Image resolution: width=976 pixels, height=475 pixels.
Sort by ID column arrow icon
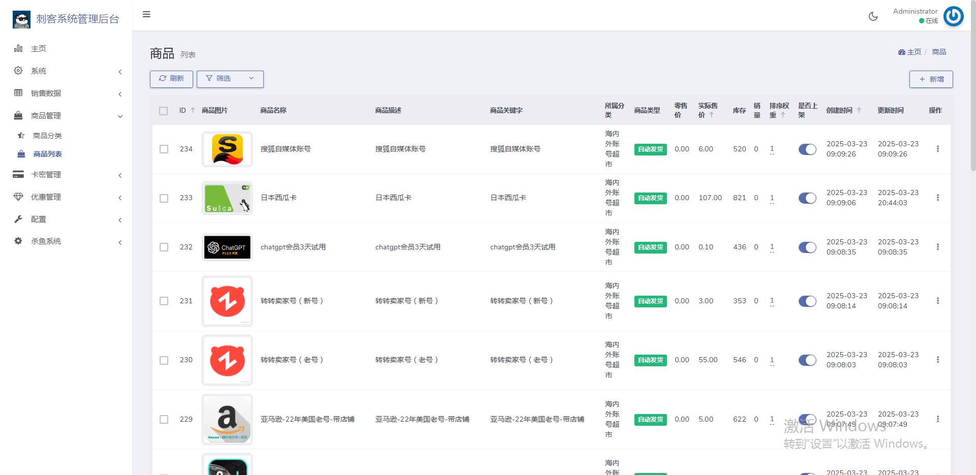click(193, 110)
